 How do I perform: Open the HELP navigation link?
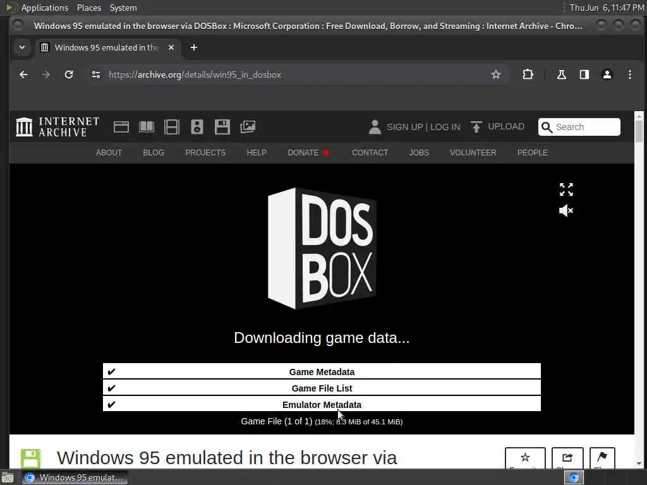(x=257, y=153)
